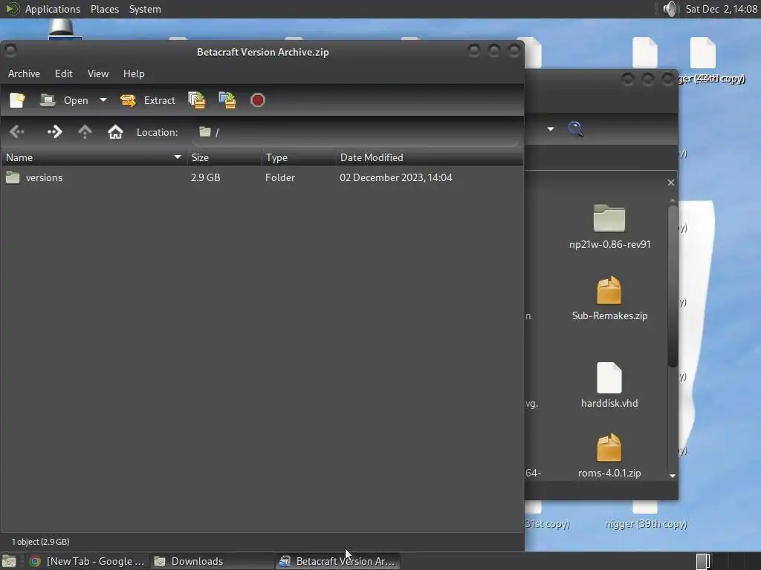Open the System menu in the top panel

pos(145,9)
